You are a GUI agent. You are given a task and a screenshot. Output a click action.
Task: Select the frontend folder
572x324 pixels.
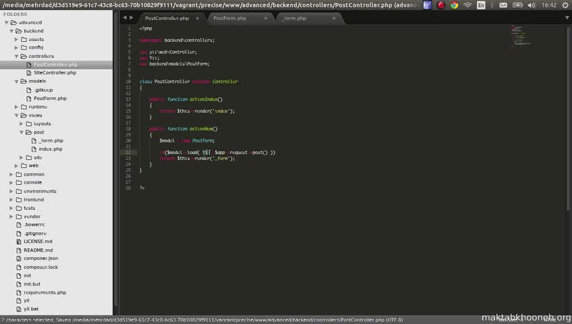[34, 200]
